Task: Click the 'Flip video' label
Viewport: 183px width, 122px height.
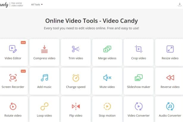Action: point(76,115)
